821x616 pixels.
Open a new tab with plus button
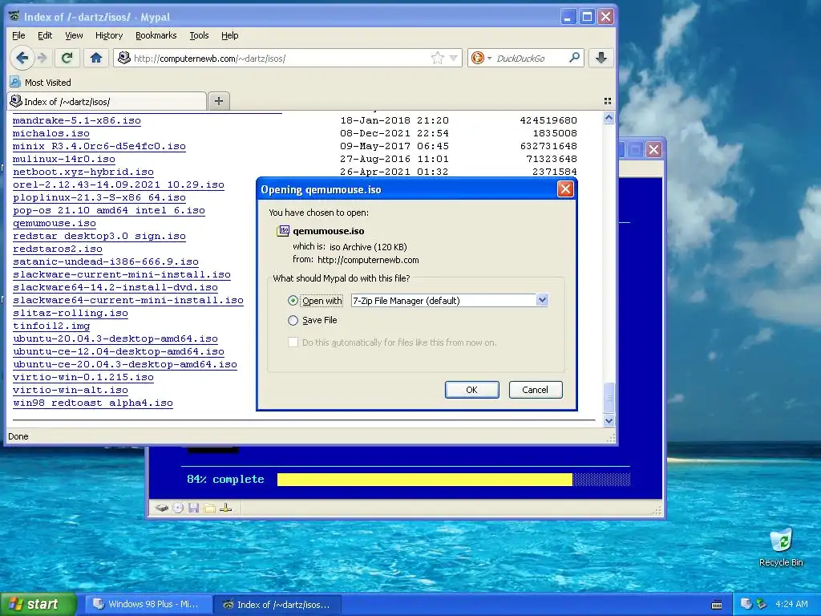pyautogui.click(x=219, y=101)
